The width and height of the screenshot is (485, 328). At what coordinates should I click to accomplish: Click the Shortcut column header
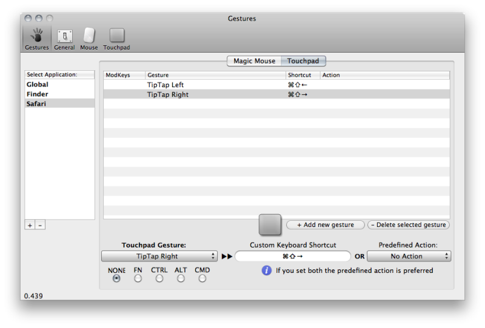point(303,75)
